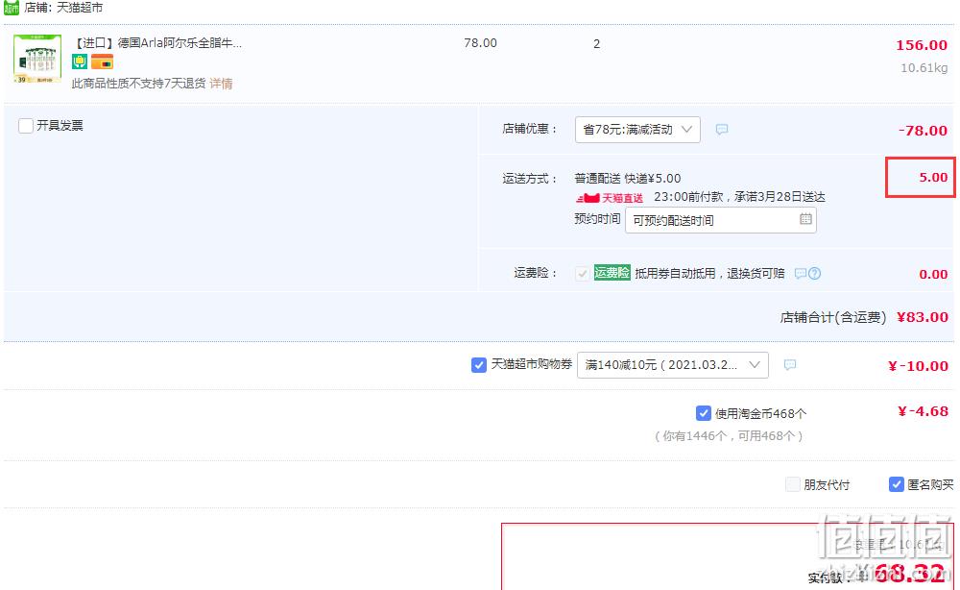The image size is (960, 590).
Task: Click the ¥-4.68 gold coin deduction
Action: (923, 411)
